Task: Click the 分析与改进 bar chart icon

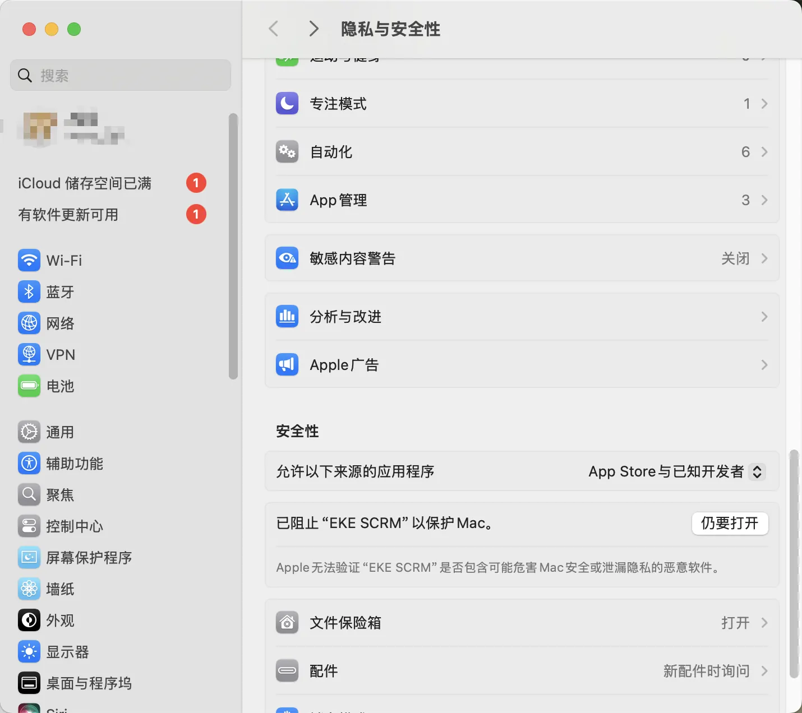Action: (287, 317)
